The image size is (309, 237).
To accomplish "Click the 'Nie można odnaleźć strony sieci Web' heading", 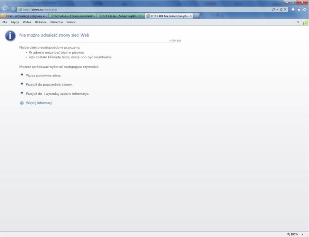I will pyautogui.click(x=54, y=35).
